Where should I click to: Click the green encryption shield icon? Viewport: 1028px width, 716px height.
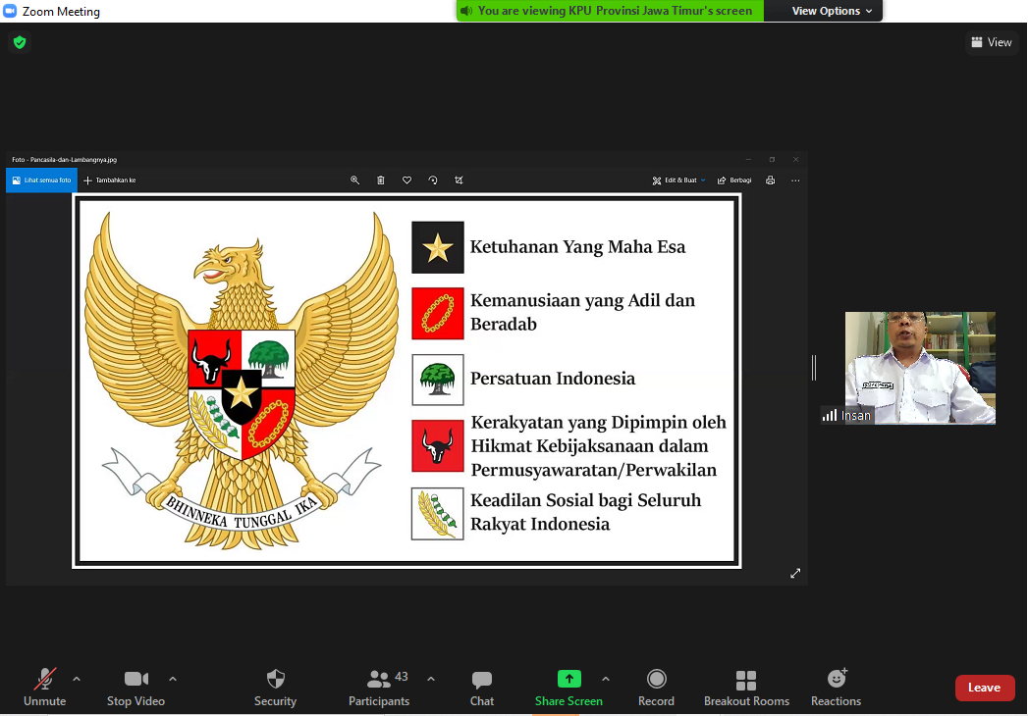coord(20,42)
